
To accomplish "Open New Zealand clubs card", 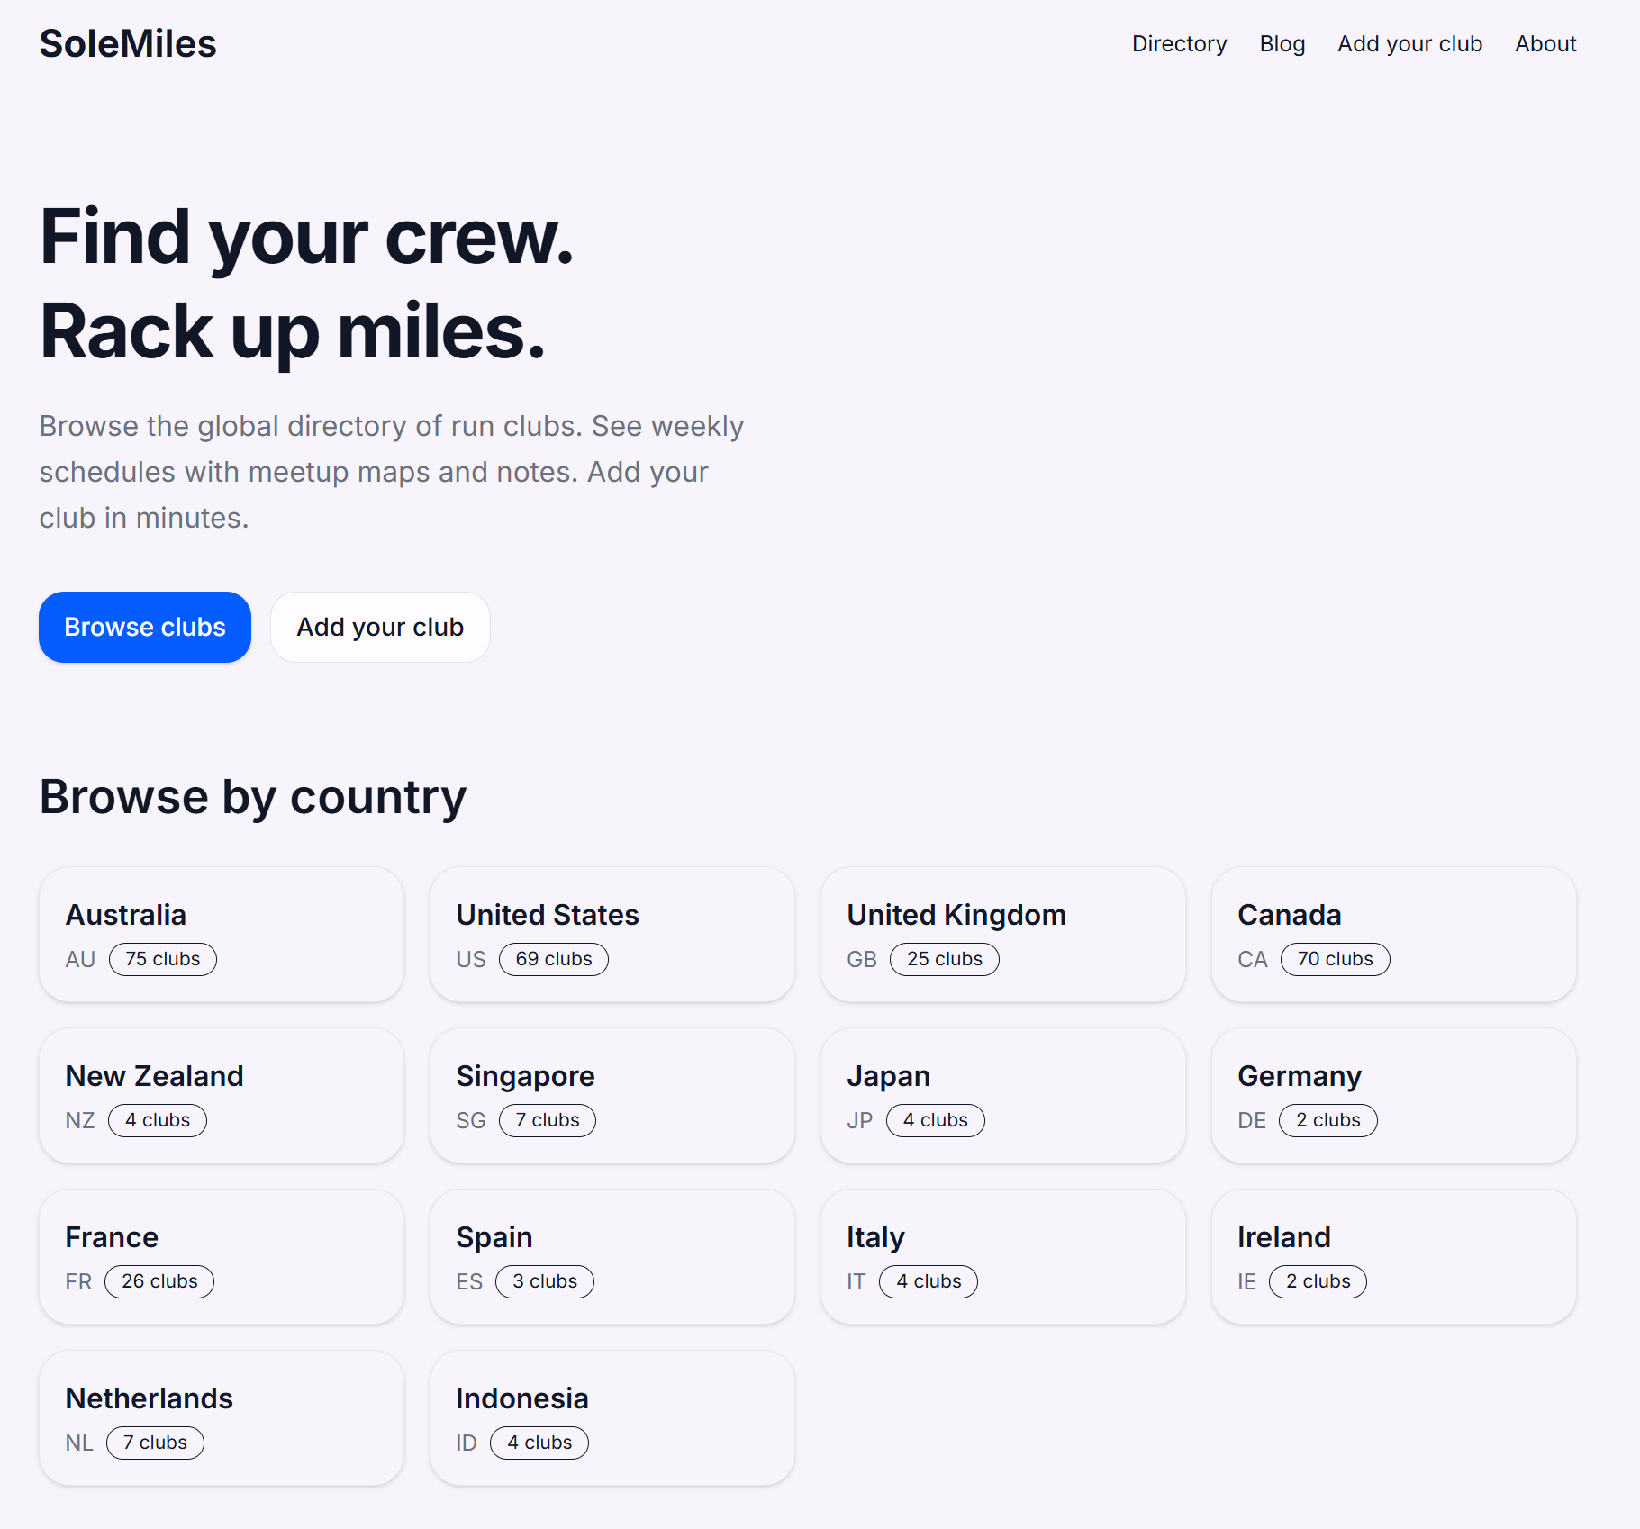I will point(222,1096).
